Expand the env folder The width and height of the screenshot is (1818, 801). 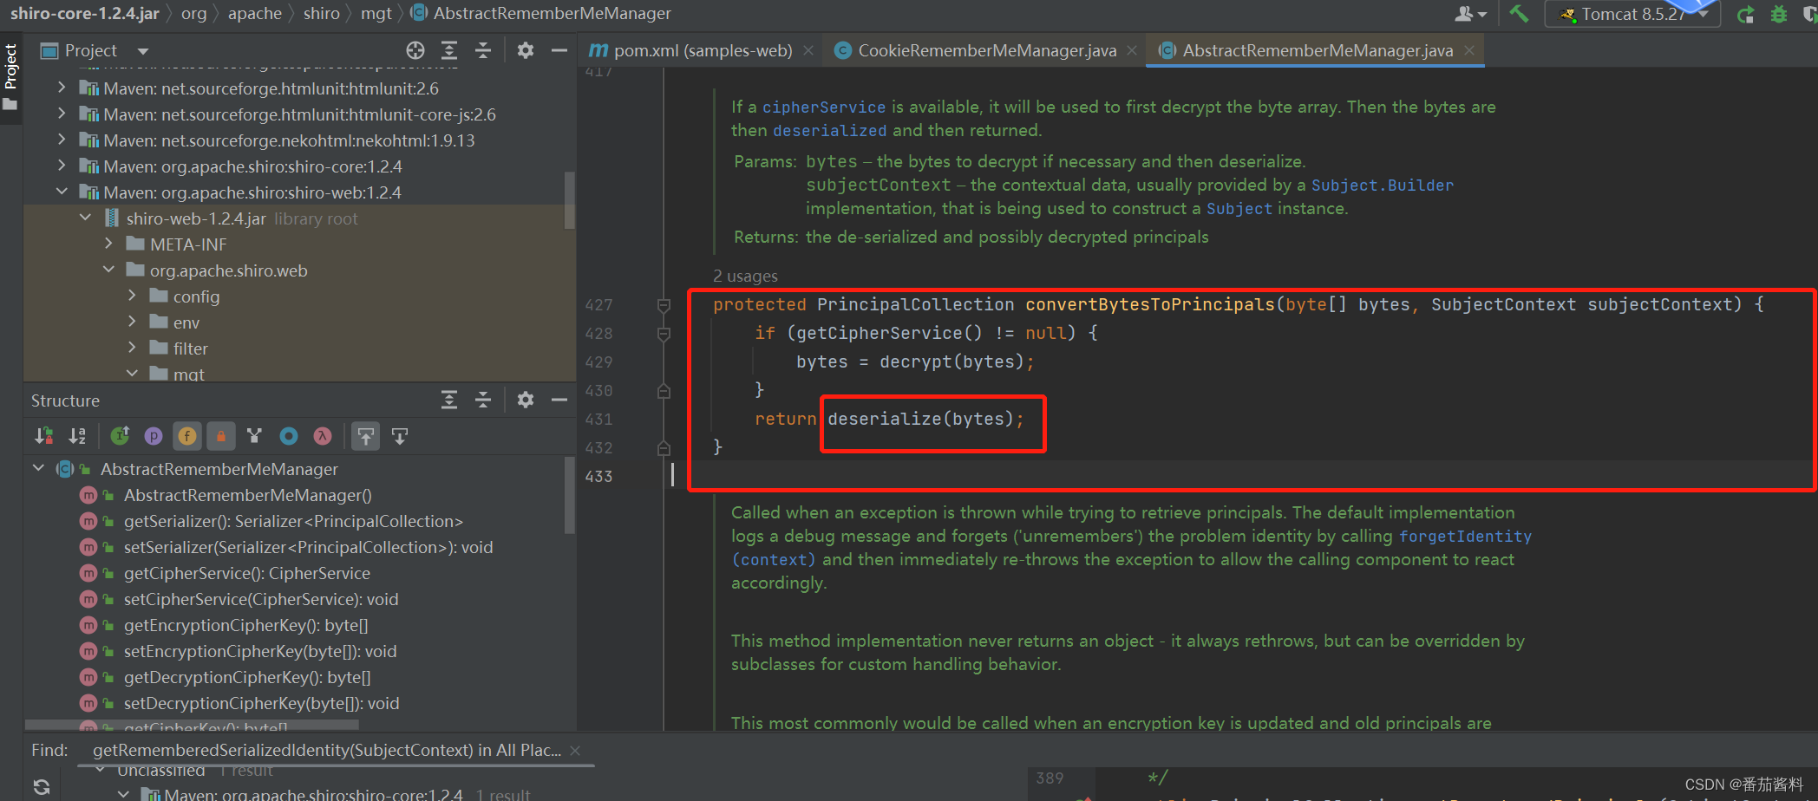coord(132,322)
